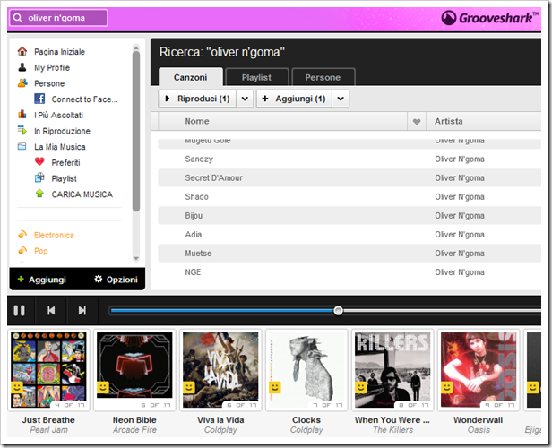Skip to next track
This screenshot has width=552, height=448.
coord(82,310)
